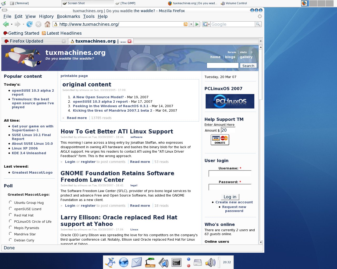Select the Ubuntu Group Hug poll option
337x269 pixels.
(10, 202)
